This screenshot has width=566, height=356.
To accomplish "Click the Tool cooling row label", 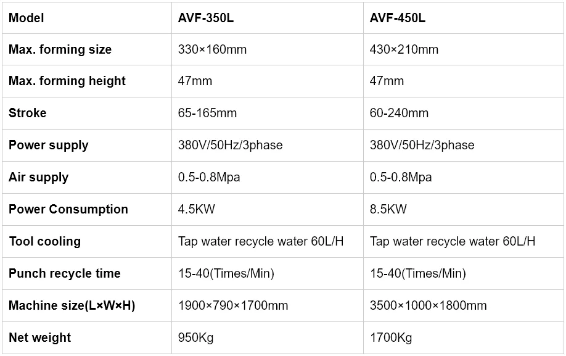I will (x=45, y=241).
